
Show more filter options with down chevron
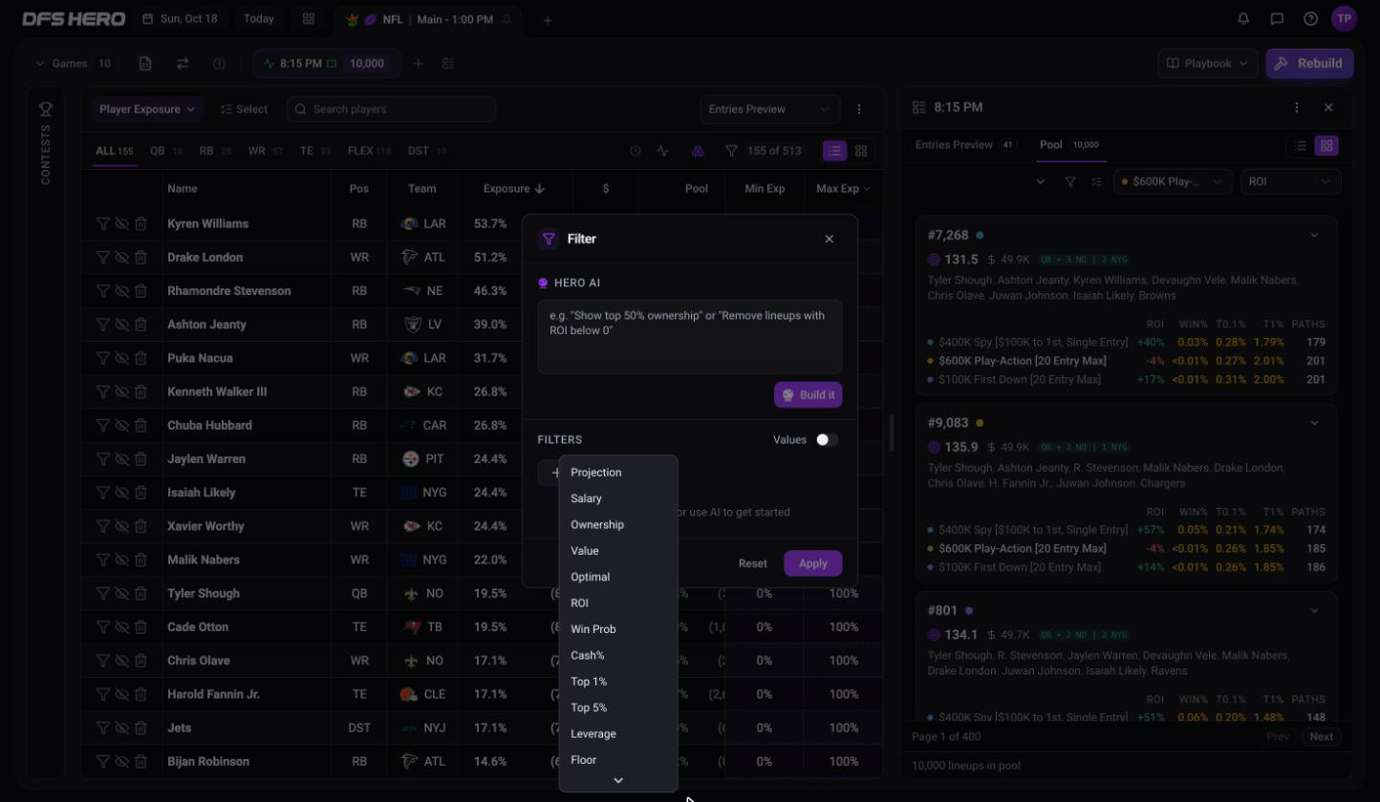point(618,780)
